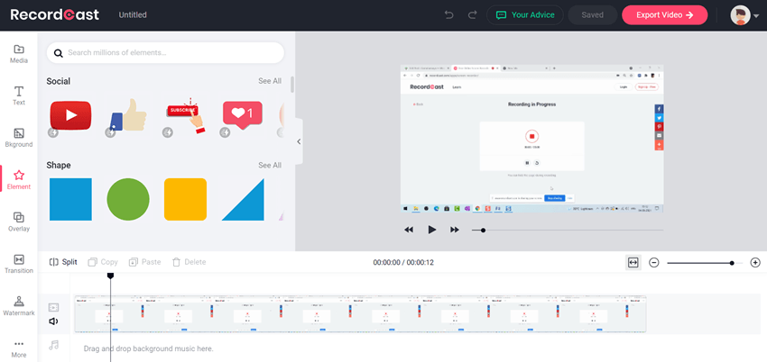The width and height of the screenshot is (767, 362).
Task: See all Social elements
Action: [x=270, y=81]
